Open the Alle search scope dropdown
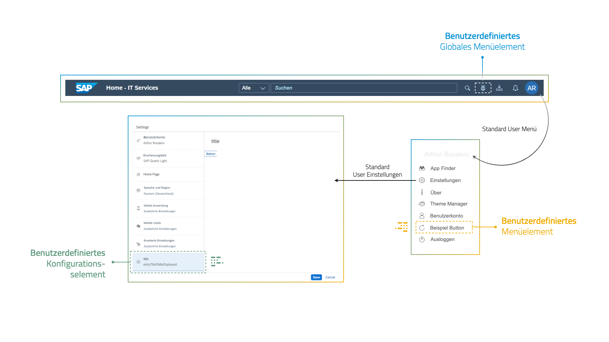The width and height of the screenshot is (609, 342). pyautogui.click(x=253, y=88)
